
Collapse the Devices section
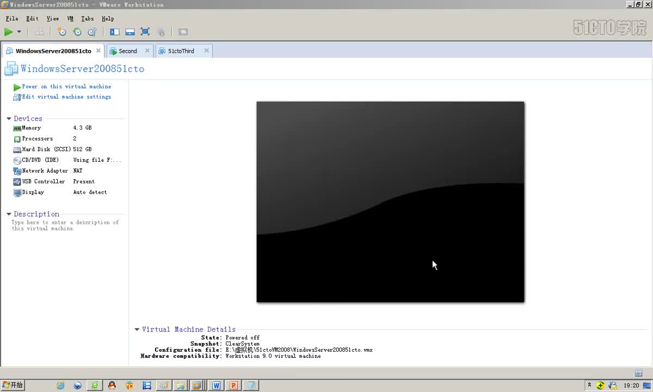coord(9,119)
